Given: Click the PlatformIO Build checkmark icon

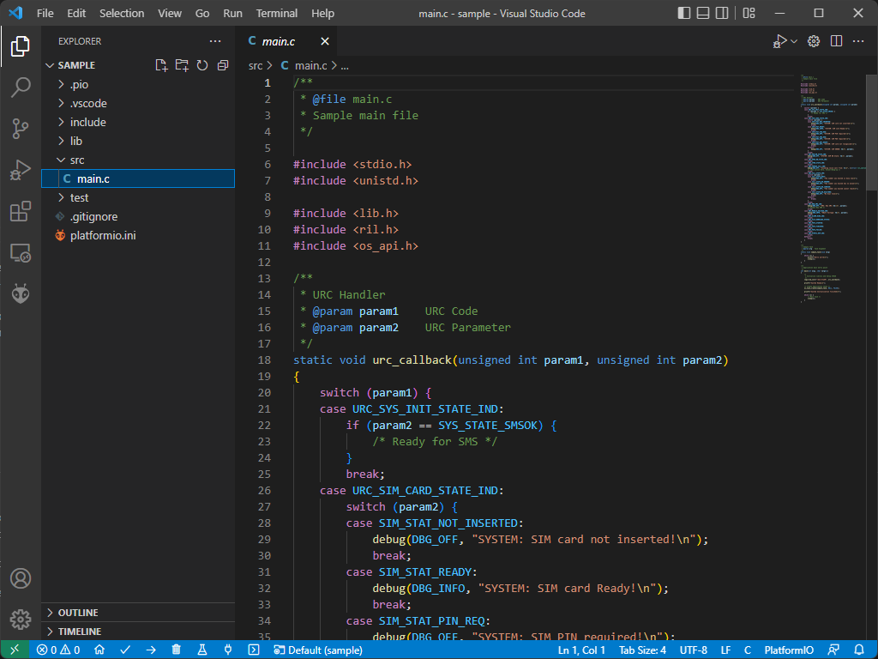Looking at the screenshot, I should click(x=125, y=650).
